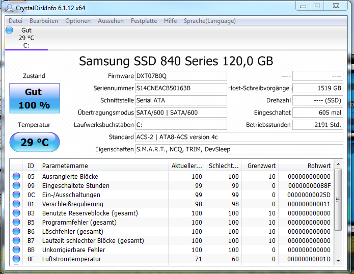Click the Übertragungsmodus field SATA/600

tap(181, 113)
